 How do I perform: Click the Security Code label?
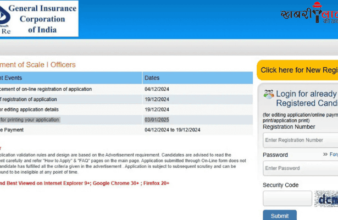[281, 185]
